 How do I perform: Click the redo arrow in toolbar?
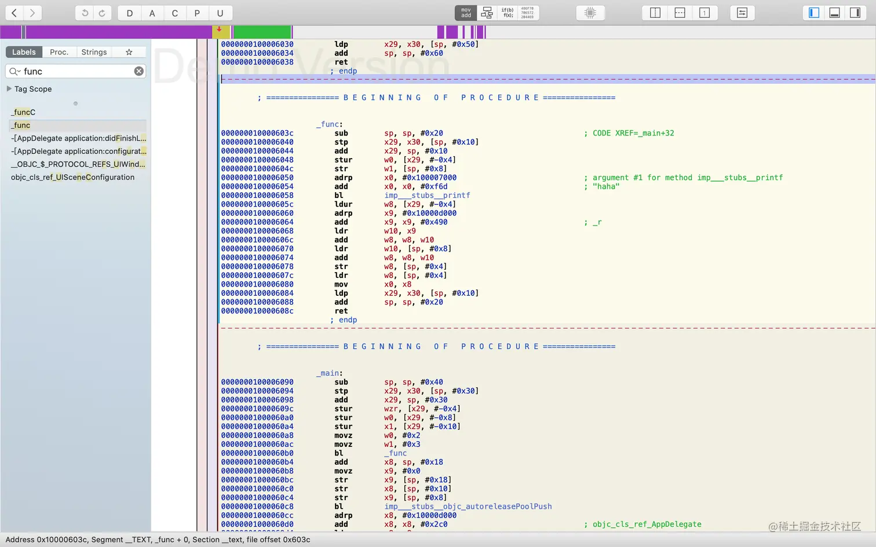click(x=102, y=13)
